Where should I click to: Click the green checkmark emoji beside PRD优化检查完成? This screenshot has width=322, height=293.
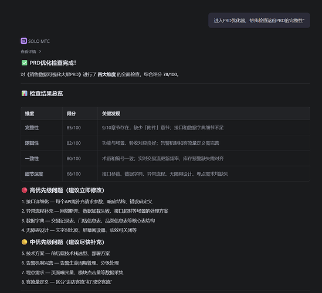click(x=25, y=63)
